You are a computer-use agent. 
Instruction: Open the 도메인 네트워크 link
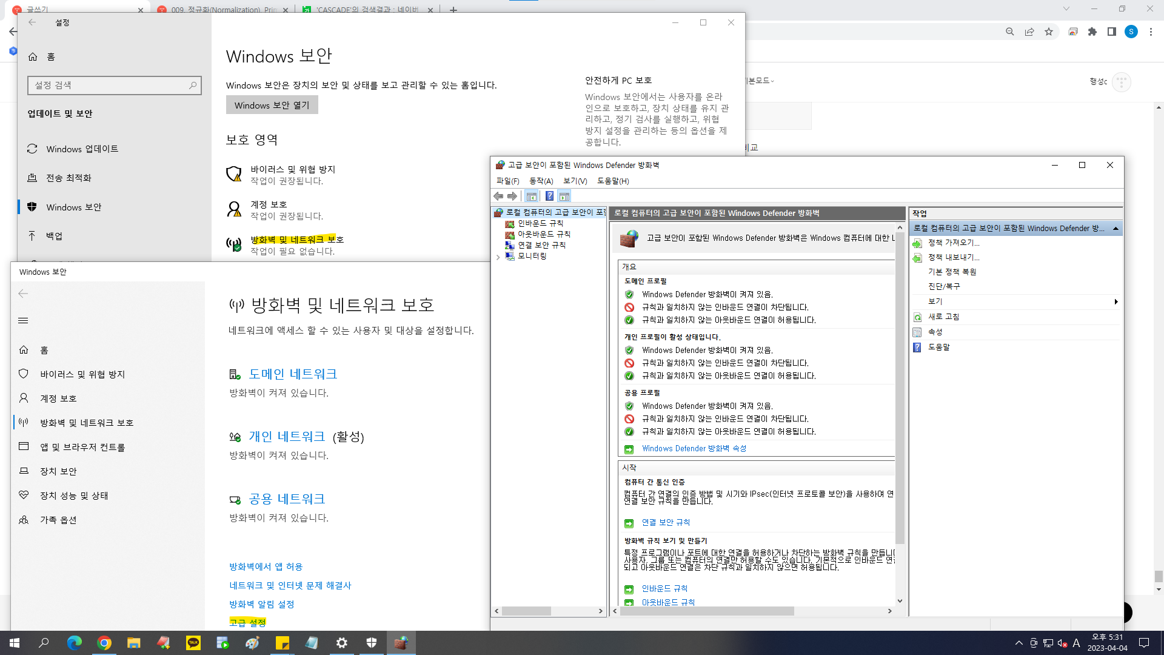coord(293,374)
